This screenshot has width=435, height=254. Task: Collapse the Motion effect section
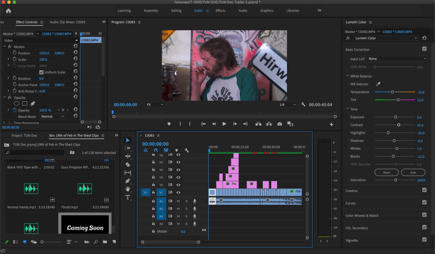tap(4, 47)
